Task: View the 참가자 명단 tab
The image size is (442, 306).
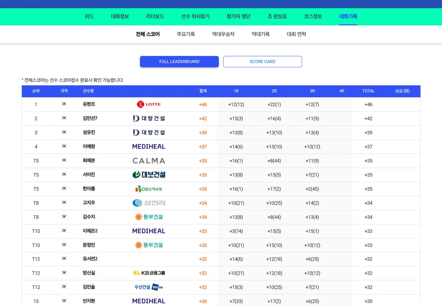Action: click(x=239, y=17)
